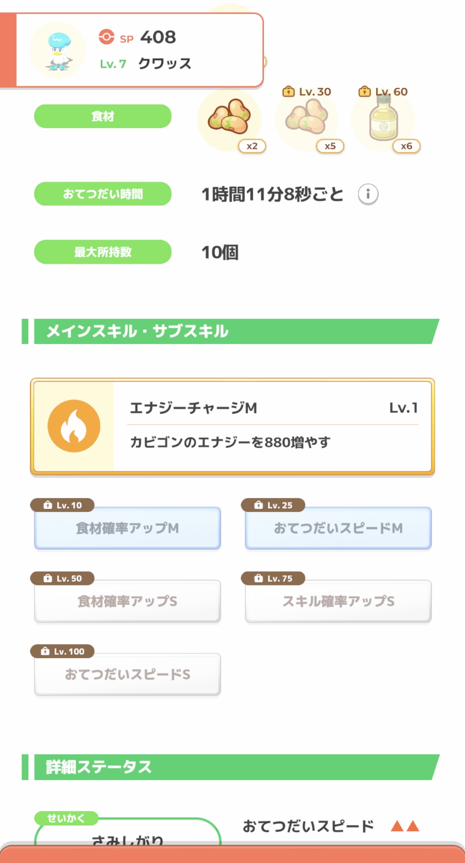This screenshot has width=465, height=863.
Task: Tap the orange flame main skill icon
Action: pos(74,426)
